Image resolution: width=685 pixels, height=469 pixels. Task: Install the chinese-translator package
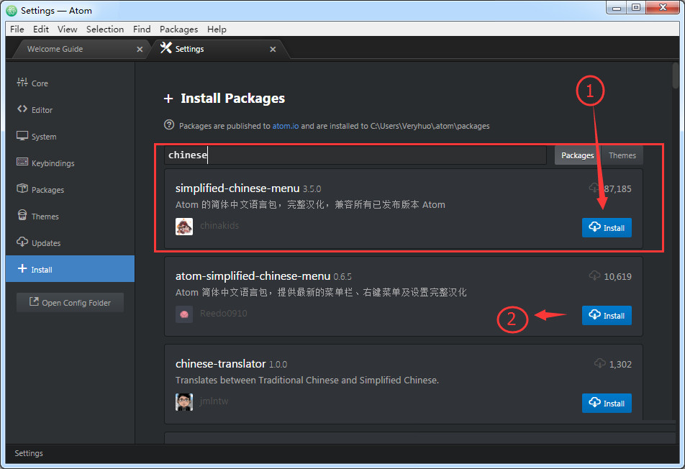[x=607, y=403]
